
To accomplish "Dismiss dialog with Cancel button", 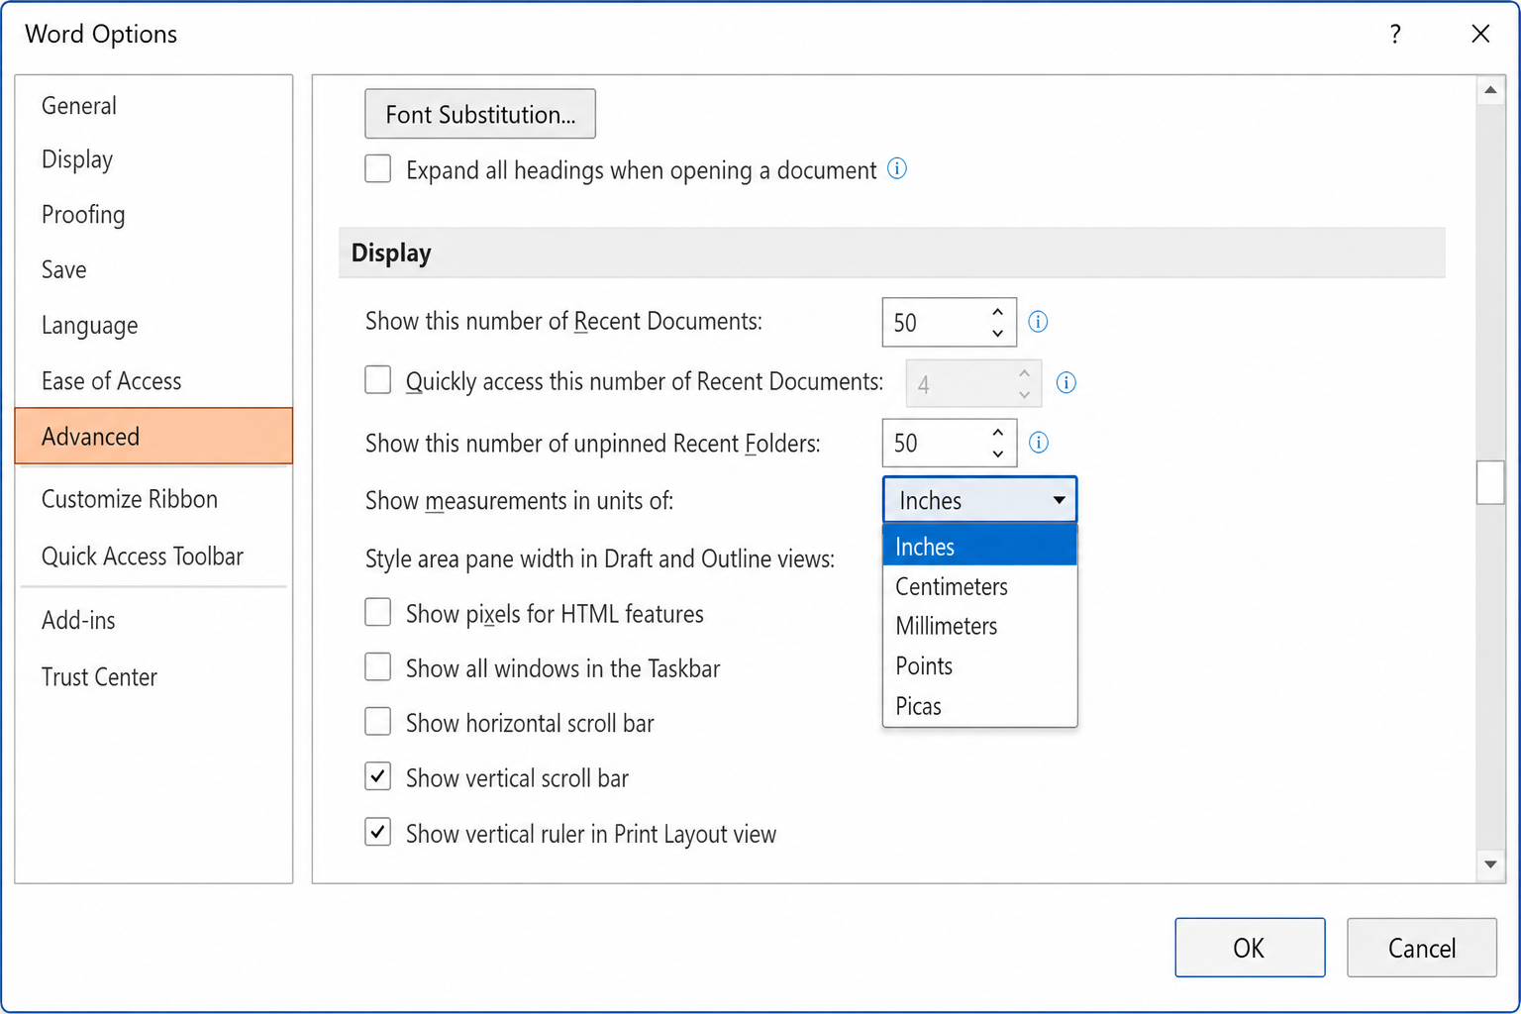I will coord(1422,948).
